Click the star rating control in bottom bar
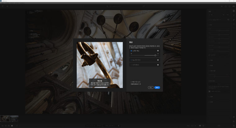 (x=91, y=126)
